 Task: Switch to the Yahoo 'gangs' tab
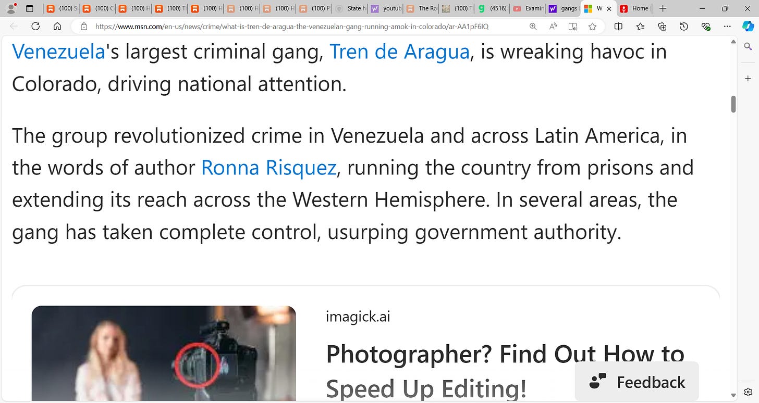point(562,8)
